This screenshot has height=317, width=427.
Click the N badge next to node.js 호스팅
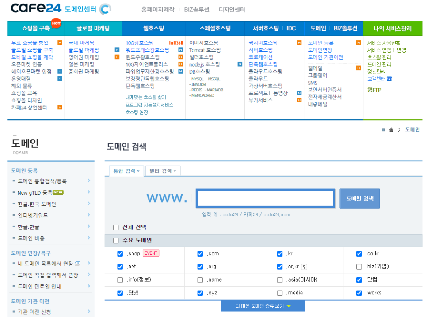pyautogui.click(x=240, y=64)
